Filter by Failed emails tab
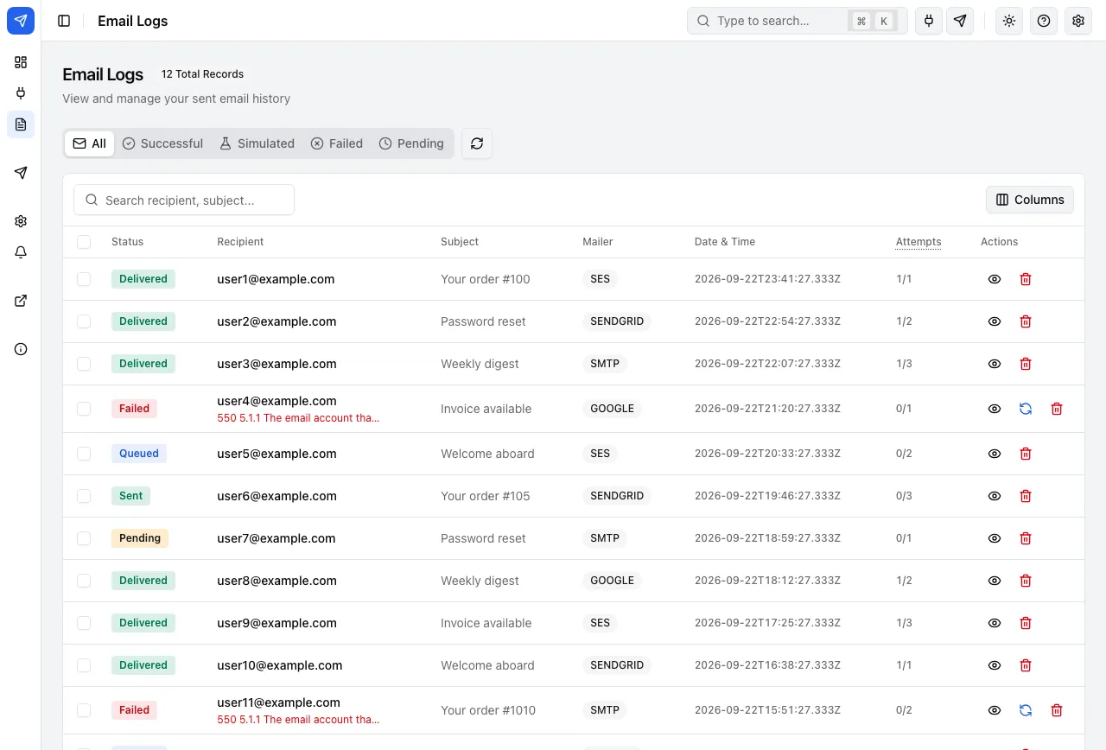The width and height of the screenshot is (1106, 750). (x=337, y=143)
